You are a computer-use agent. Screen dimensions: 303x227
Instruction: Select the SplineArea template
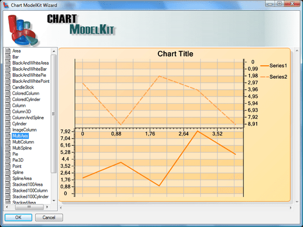[x=22, y=178]
